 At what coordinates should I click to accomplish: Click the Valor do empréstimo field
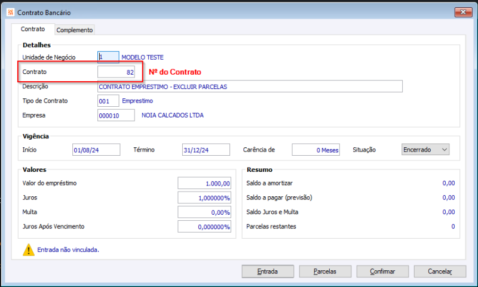[204, 183]
